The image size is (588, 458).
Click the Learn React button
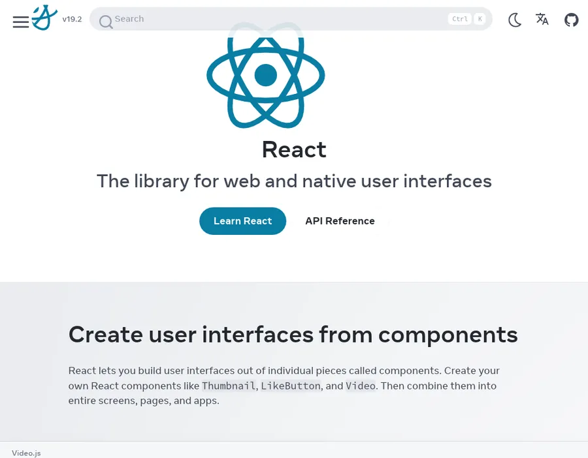pos(242,221)
